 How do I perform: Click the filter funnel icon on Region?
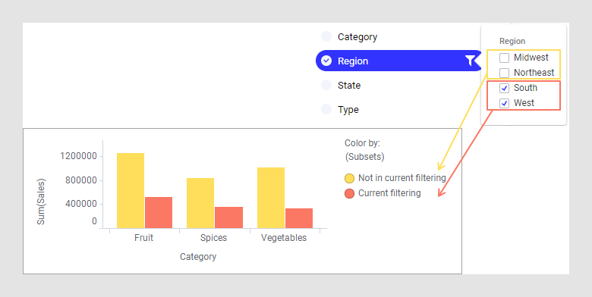(x=470, y=61)
